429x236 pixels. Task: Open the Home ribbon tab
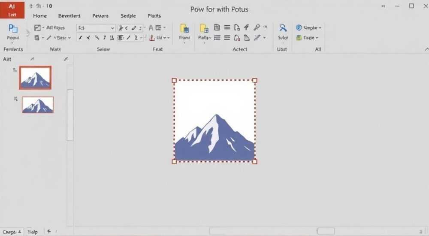click(x=40, y=16)
